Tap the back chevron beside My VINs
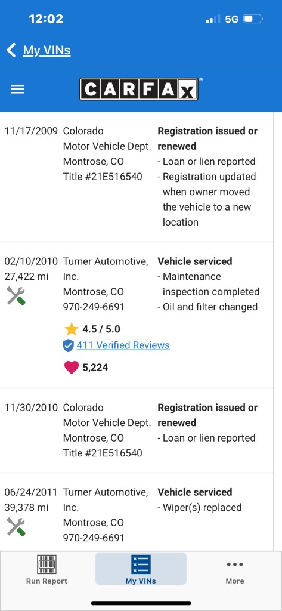This screenshot has width=282, height=611. (11, 50)
